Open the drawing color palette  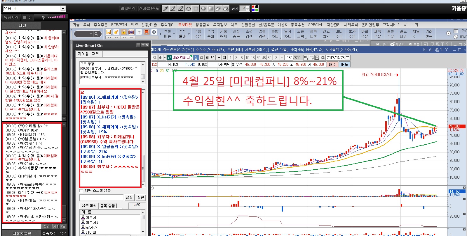[255, 8]
